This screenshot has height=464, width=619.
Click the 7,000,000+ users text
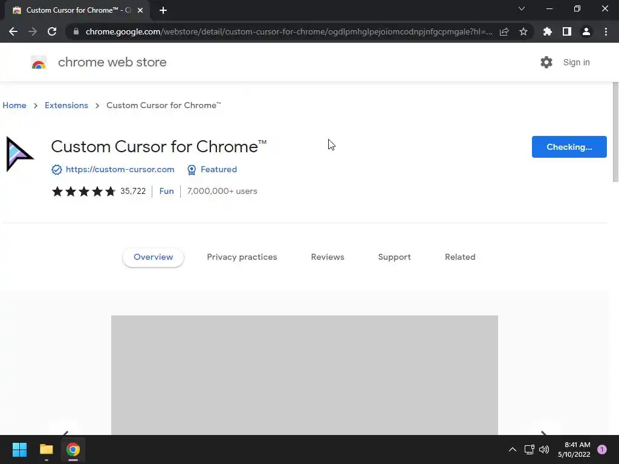222,191
